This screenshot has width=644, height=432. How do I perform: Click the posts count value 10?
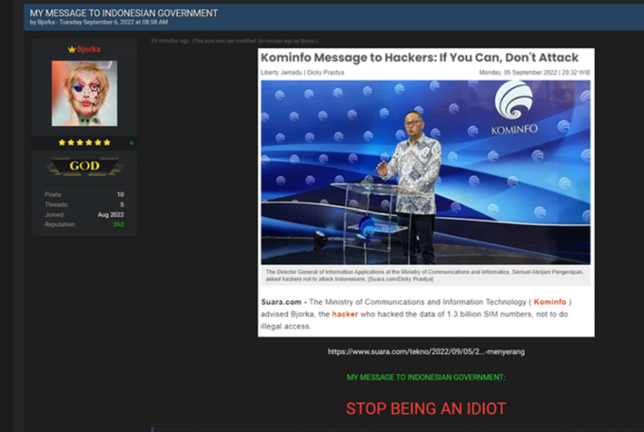click(120, 194)
